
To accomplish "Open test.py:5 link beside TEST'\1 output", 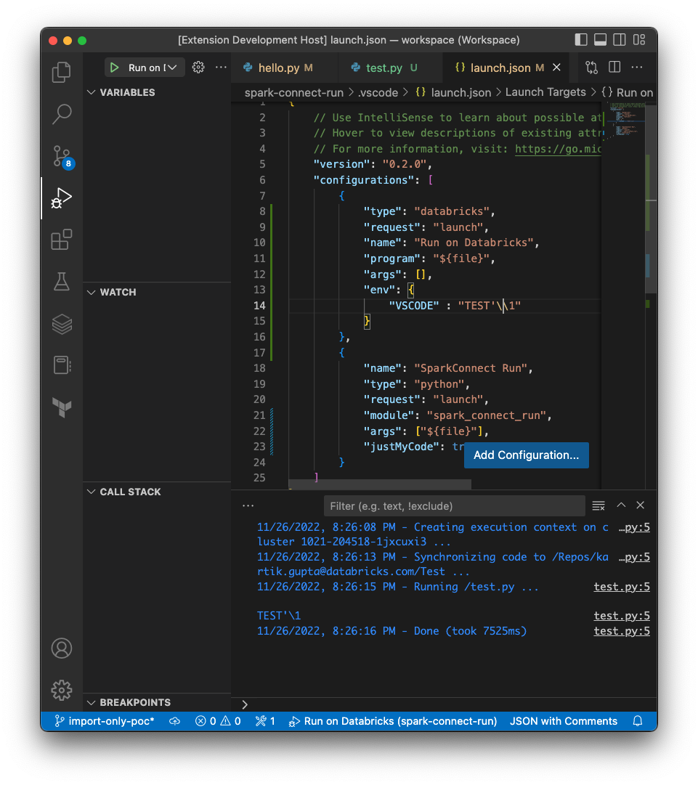I will click(x=622, y=615).
